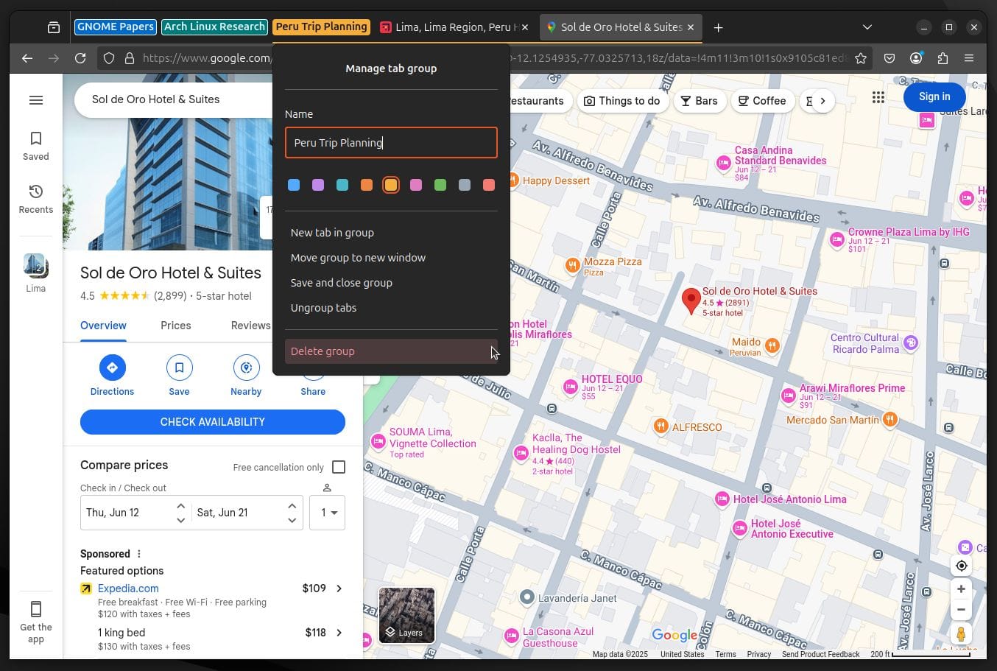Viewport: 997px width, 671px height.
Task: Switch to the Prices tab
Action: pos(175,326)
